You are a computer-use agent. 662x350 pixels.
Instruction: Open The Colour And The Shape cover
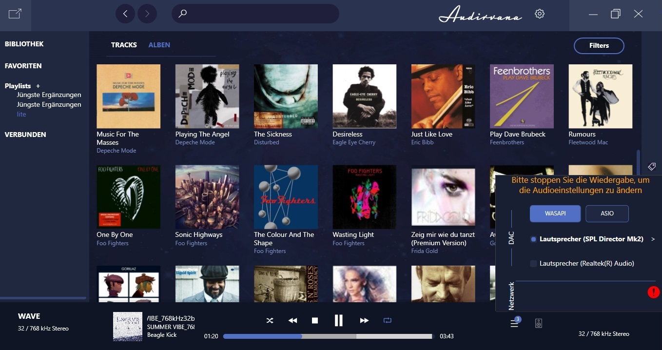click(x=286, y=196)
